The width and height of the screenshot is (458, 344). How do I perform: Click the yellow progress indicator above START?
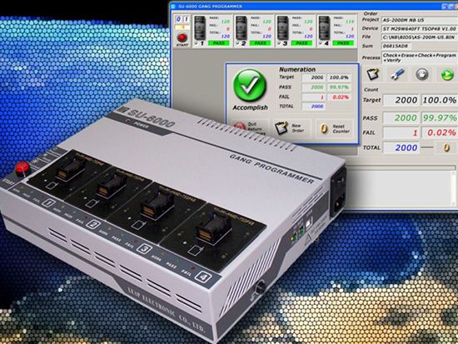click(182, 27)
